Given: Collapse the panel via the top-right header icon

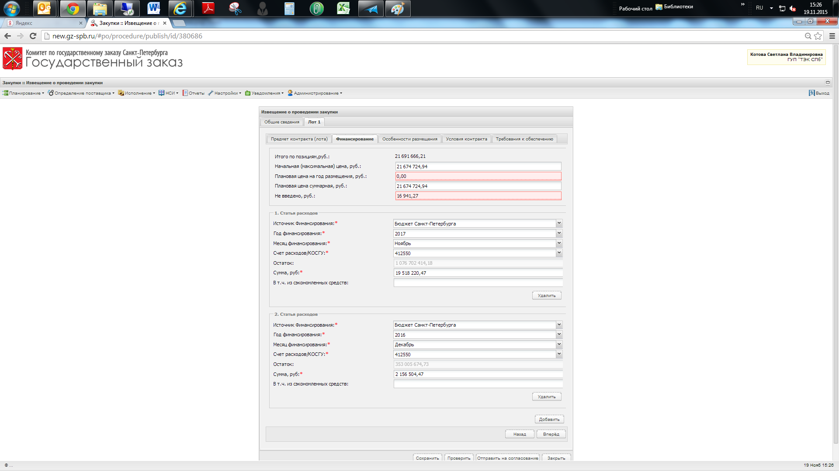Looking at the screenshot, I should [x=828, y=82].
